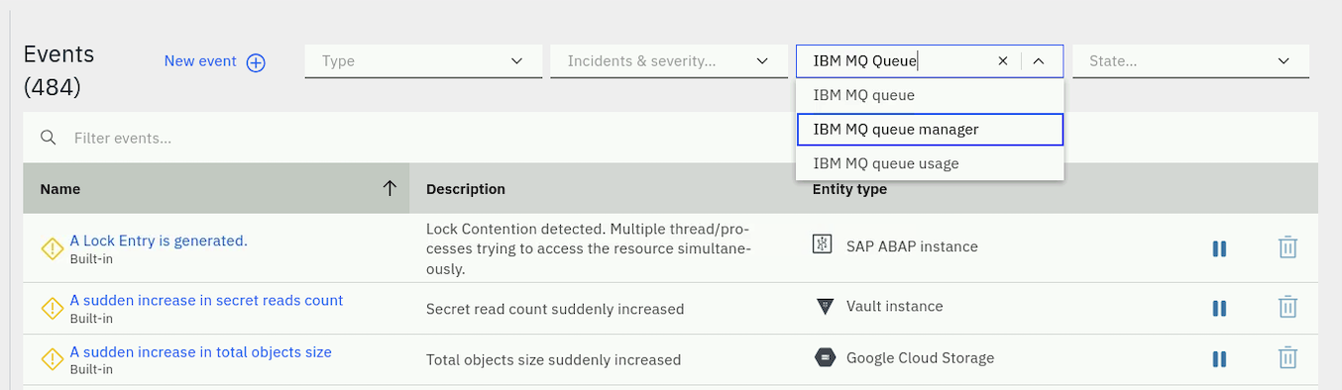Open A Lock Entry is generated event
Screen dimensions: 1342x390
(x=159, y=241)
